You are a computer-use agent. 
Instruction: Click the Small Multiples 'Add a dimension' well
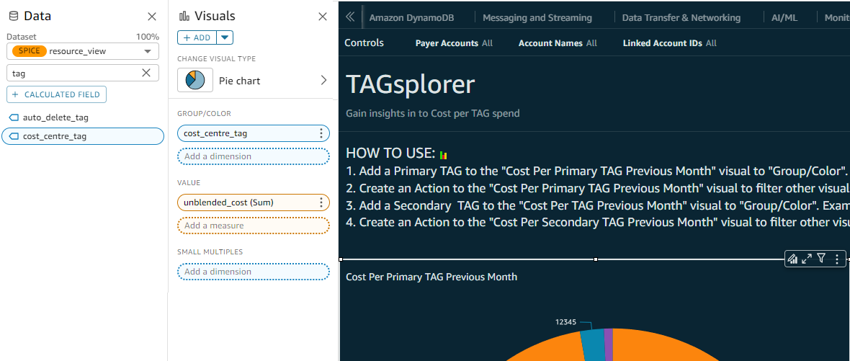pos(253,272)
